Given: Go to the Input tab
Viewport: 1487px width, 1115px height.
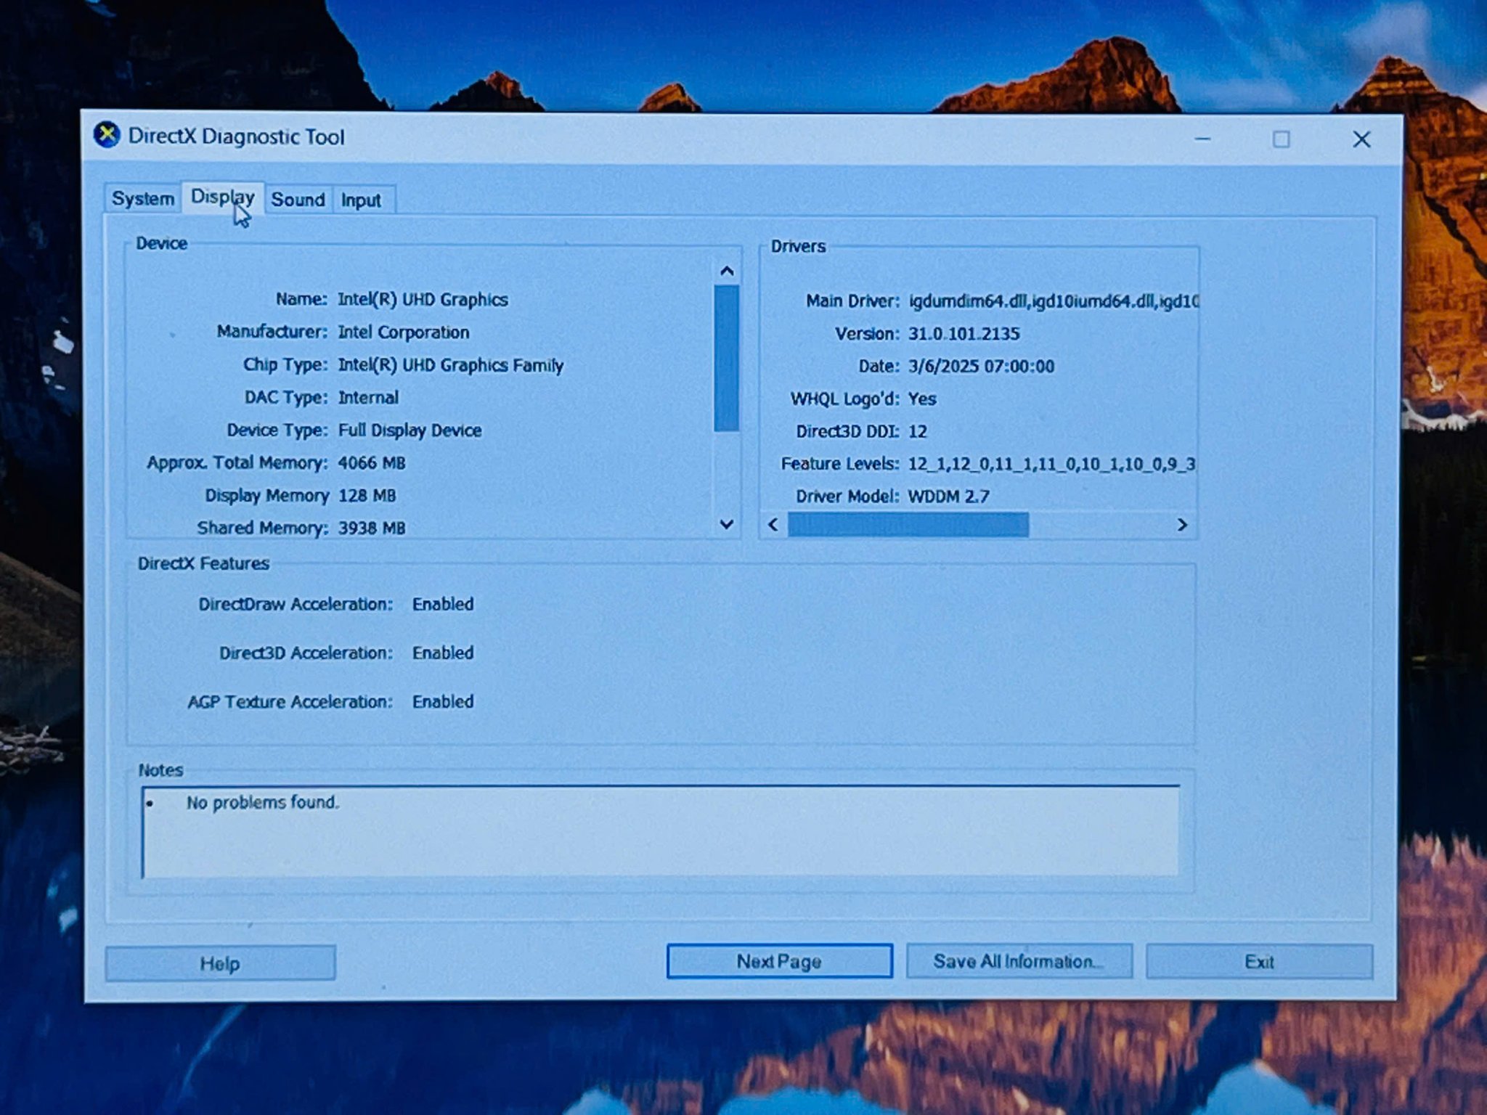Looking at the screenshot, I should coord(361,200).
